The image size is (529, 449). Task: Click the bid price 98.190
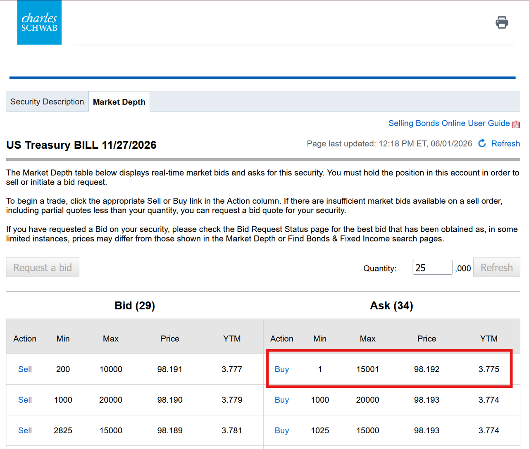click(x=170, y=400)
